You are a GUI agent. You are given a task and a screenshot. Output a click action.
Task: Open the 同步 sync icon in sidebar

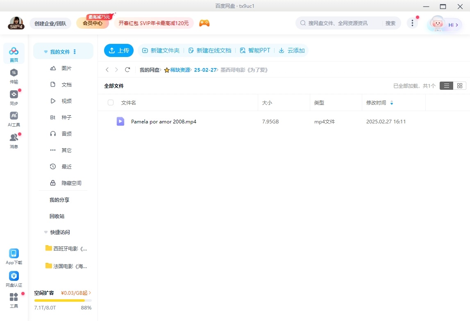[14, 95]
